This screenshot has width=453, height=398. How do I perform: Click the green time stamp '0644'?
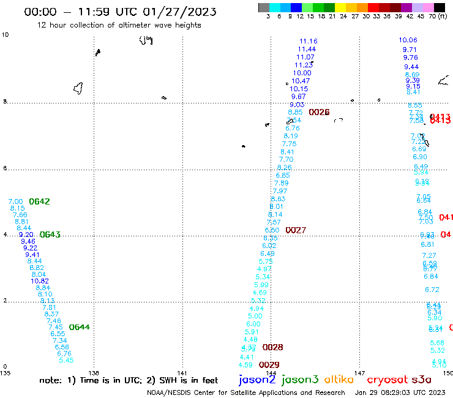80,327
